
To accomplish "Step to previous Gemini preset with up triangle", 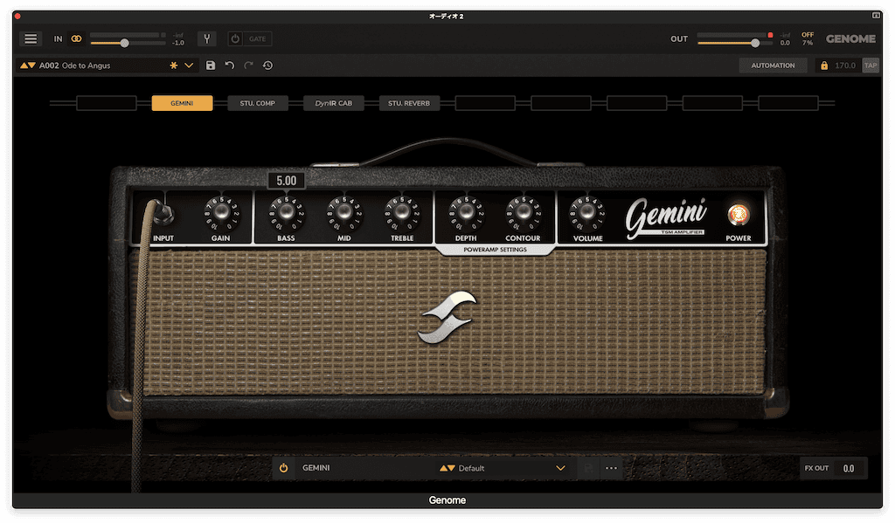I will [x=443, y=468].
